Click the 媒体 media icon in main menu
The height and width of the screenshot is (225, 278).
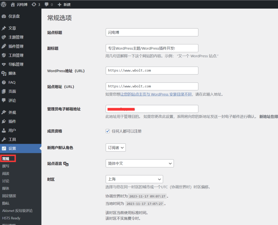point(4,73)
